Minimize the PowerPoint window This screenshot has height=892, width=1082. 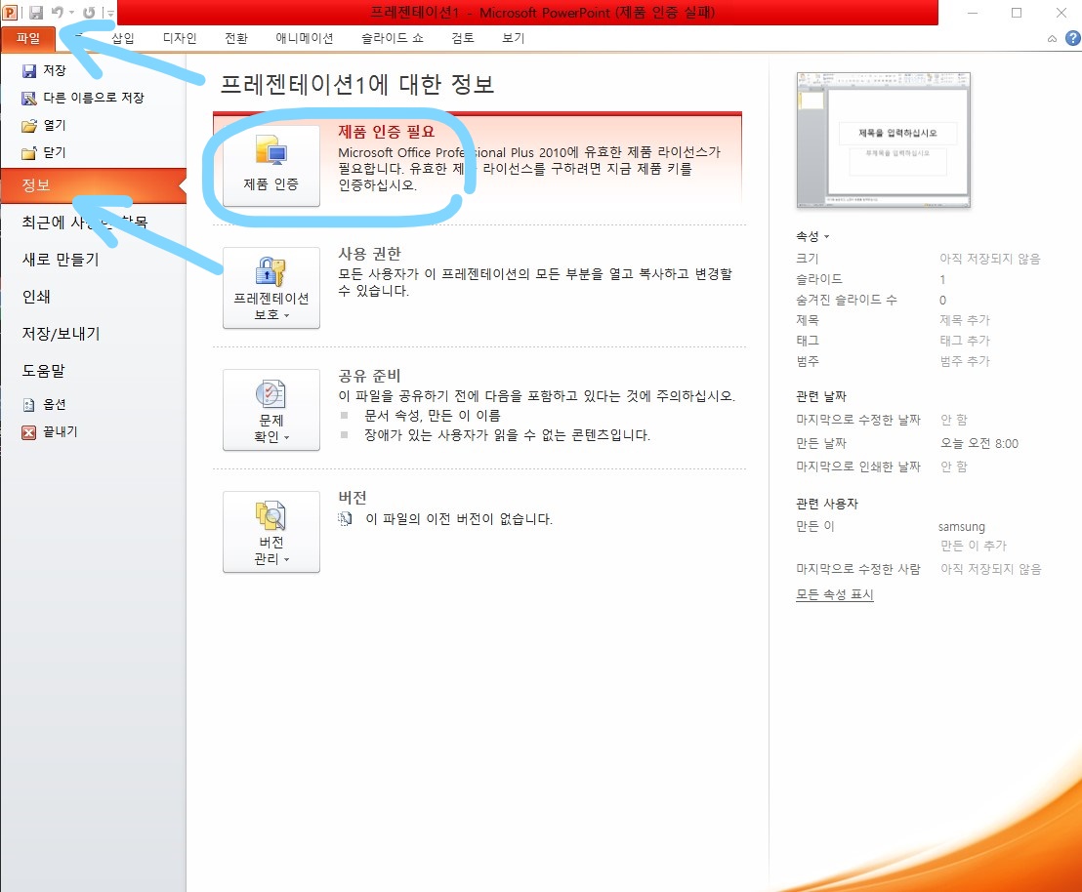tap(973, 13)
